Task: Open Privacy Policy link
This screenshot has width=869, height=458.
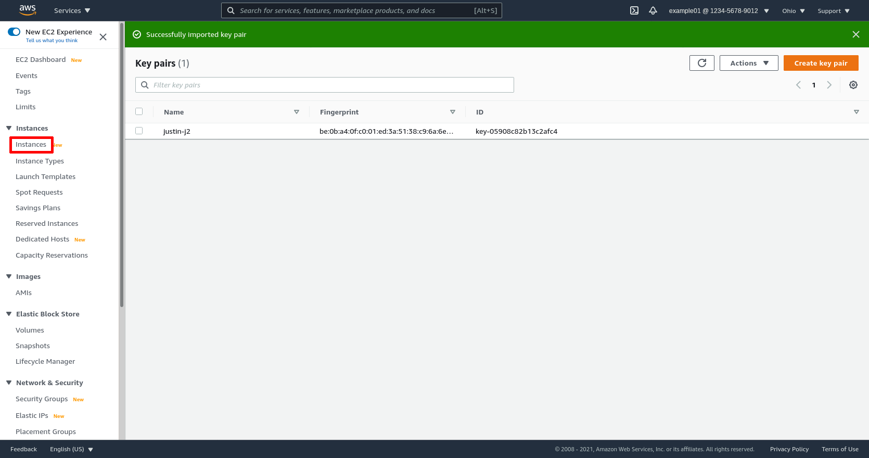Action: (x=789, y=449)
